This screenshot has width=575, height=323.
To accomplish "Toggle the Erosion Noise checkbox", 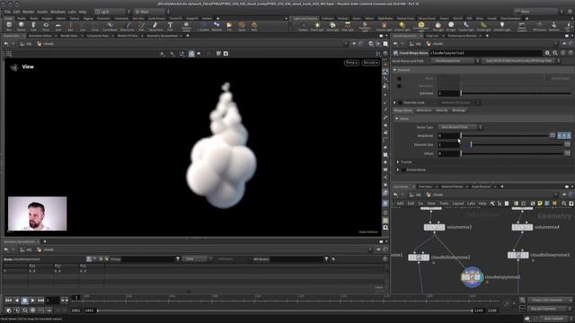I will pyautogui.click(x=403, y=170).
